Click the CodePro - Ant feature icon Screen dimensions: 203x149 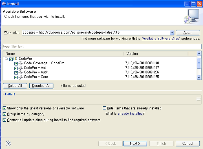pos(21,68)
